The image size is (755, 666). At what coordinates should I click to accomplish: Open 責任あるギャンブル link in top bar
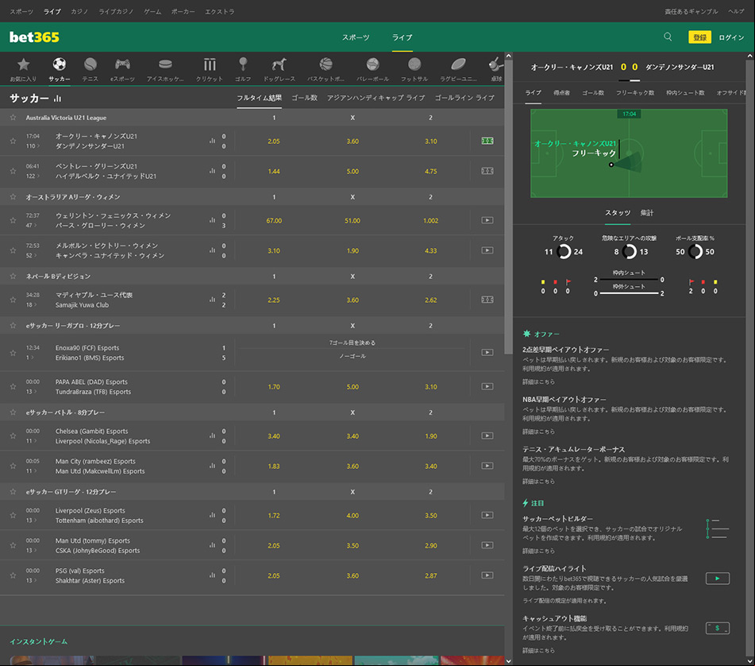click(691, 11)
